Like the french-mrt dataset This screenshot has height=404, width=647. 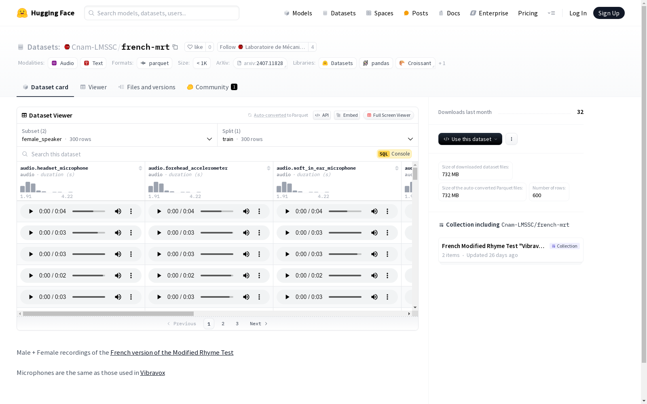coord(195,47)
